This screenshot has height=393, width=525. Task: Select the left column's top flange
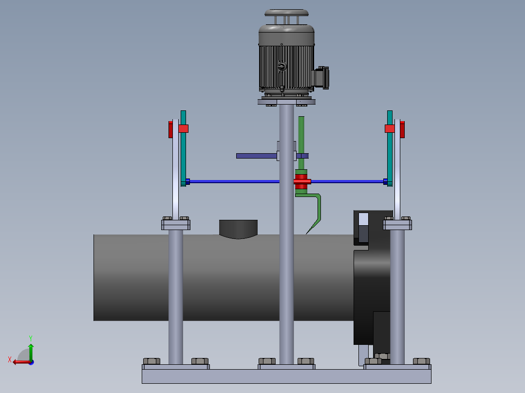point(176,225)
